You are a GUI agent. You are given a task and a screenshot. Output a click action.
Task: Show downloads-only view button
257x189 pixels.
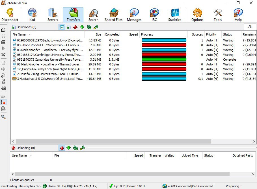pyautogui.click(x=69, y=27)
